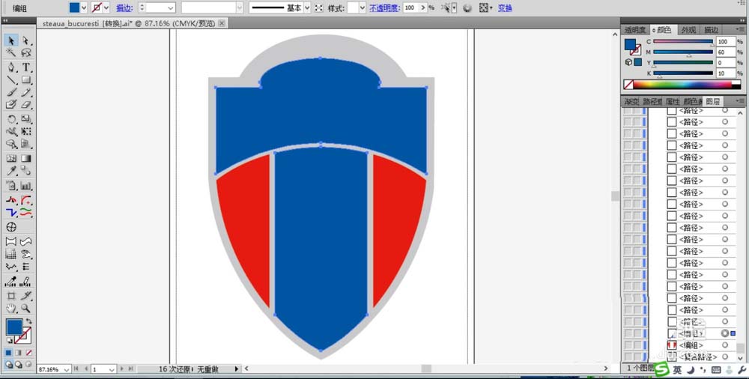Image resolution: width=749 pixels, height=379 pixels.
Task: Choose the Blend tool
Action: coord(26,171)
